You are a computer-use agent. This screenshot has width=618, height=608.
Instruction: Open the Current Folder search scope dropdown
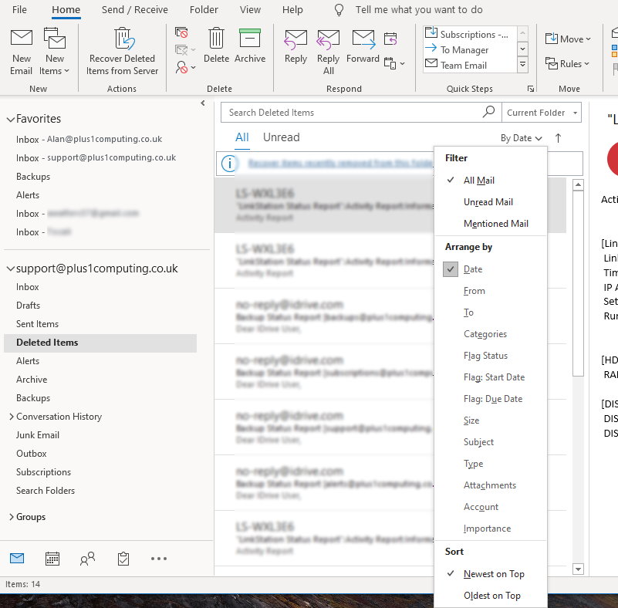[x=542, y=113]
